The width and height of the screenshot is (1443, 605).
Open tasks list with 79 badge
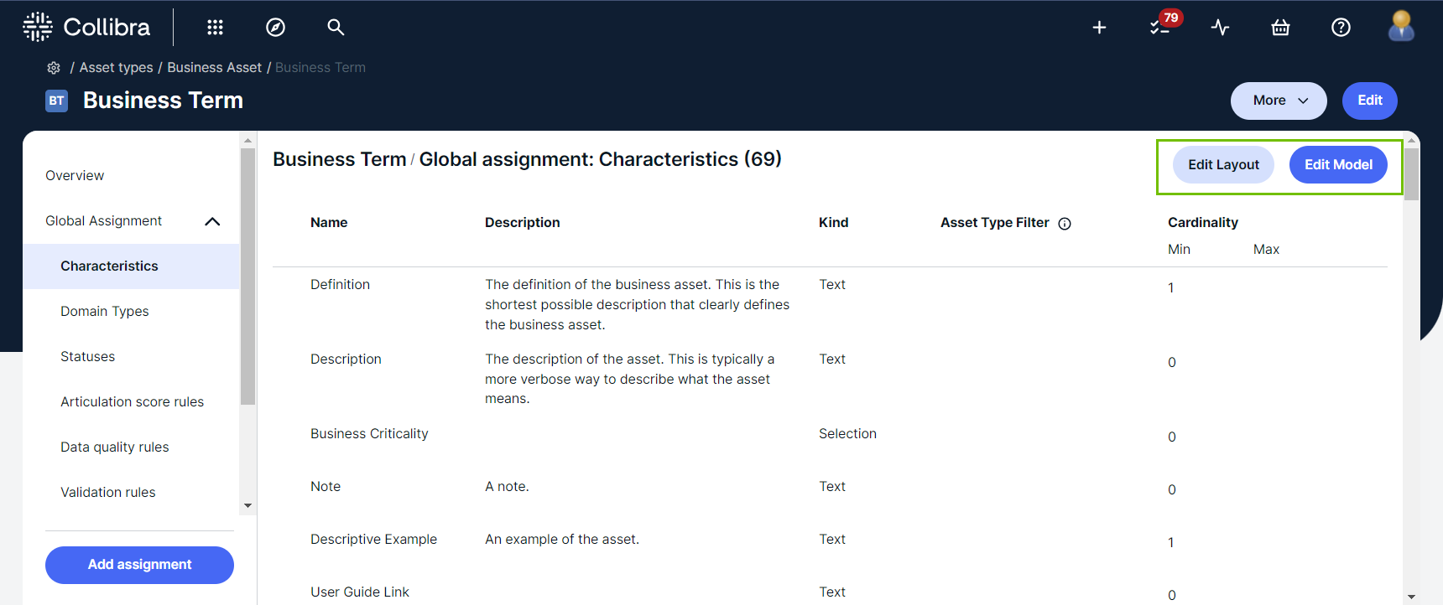1161,27
